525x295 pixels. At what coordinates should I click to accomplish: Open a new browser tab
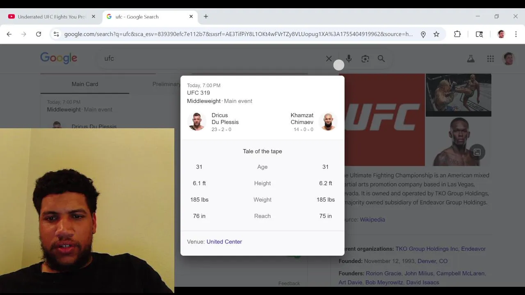[206, 16]
